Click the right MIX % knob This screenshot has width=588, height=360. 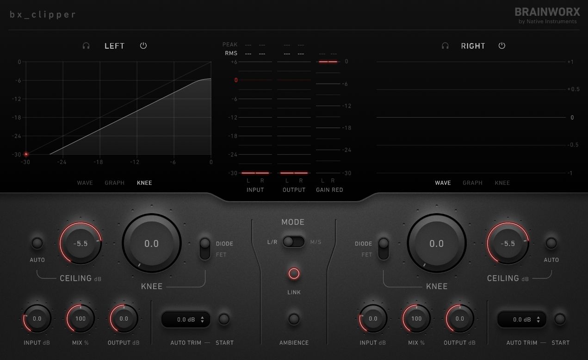tap(416, 319)
